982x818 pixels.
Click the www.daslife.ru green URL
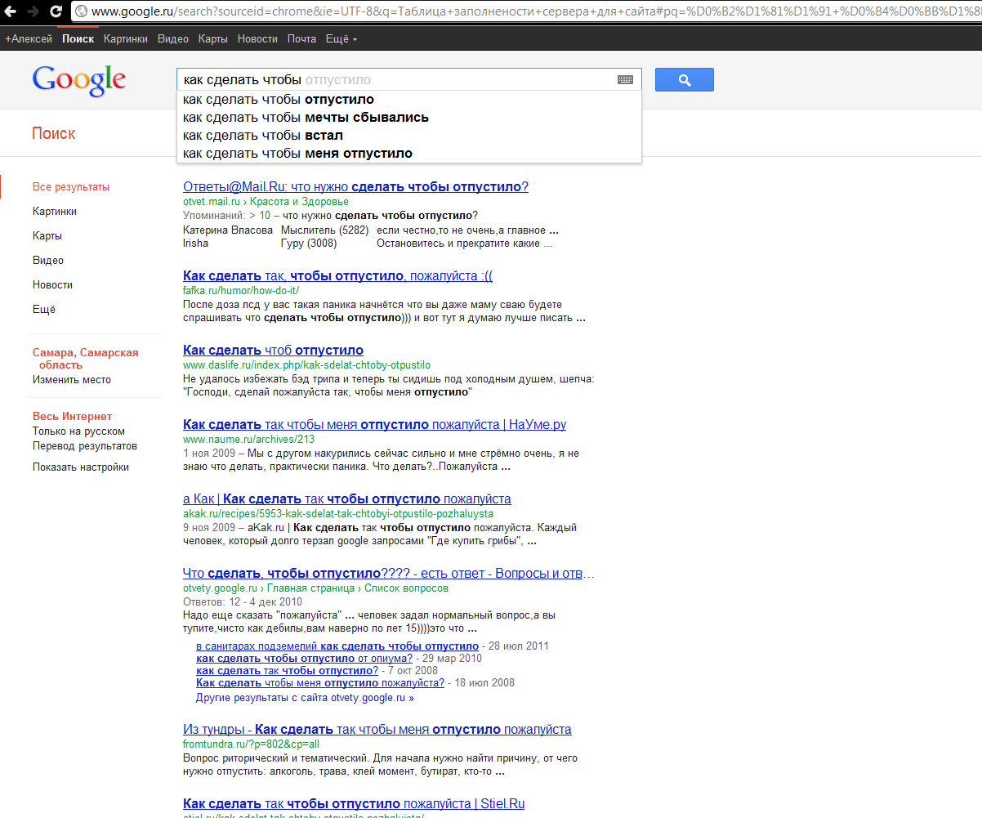[x=306, y=365]
